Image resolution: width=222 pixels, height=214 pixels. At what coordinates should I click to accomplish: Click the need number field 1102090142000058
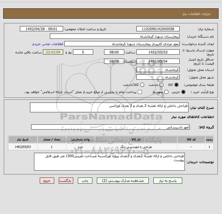tap(158, 29)
